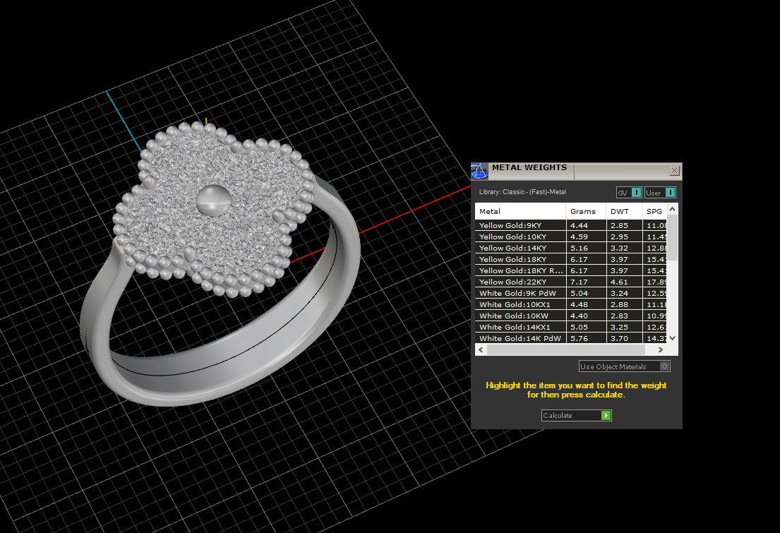Select the Yellow Gold:22KY row
Screen dimensions: 780x533
pos(570,282)
